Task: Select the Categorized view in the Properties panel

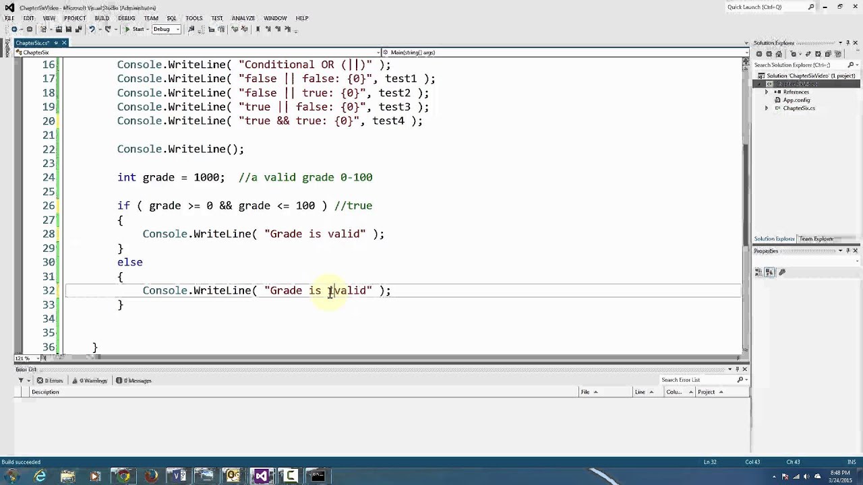Action: 759,272
